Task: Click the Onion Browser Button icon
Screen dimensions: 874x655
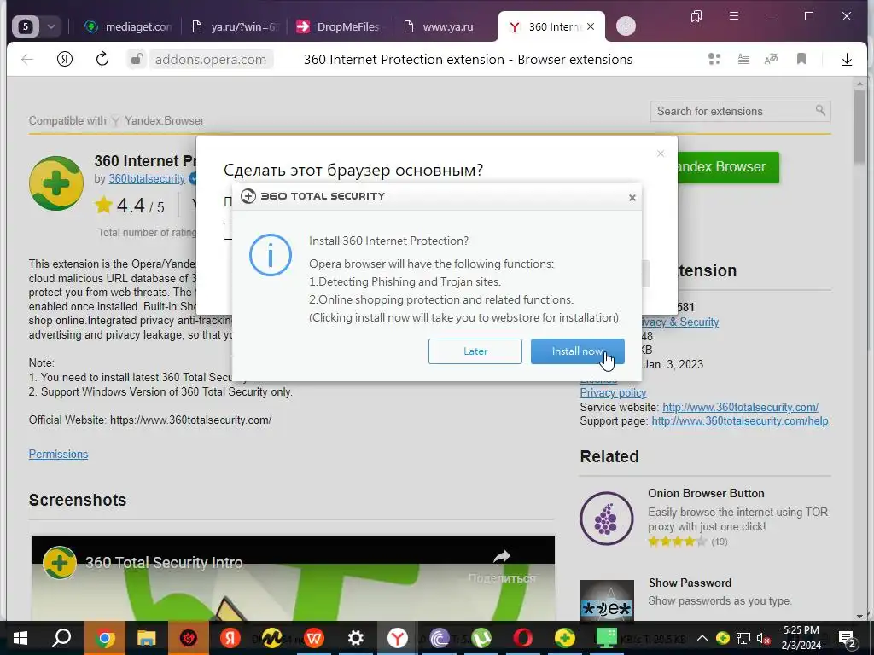Action: [607, 519]
